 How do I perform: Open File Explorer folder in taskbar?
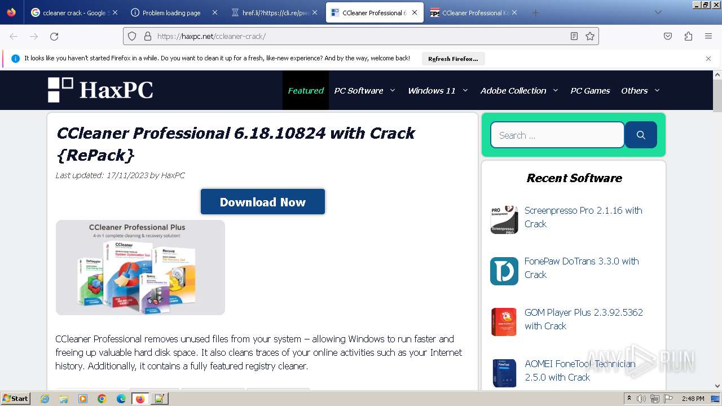point(64,399)
